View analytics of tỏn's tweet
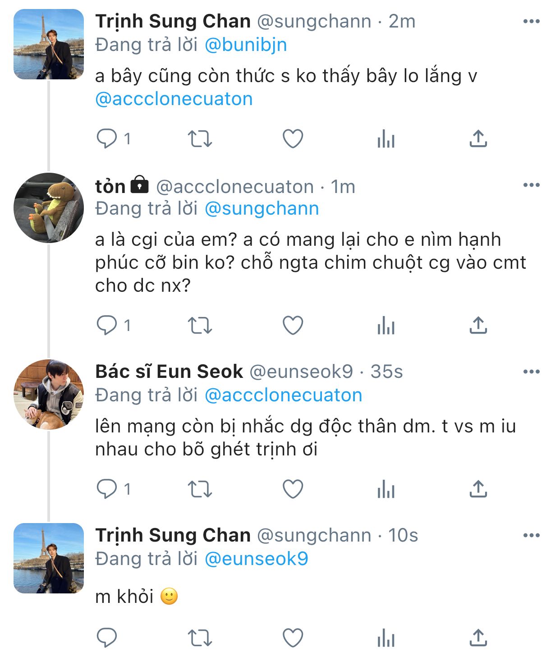The image size is (560, 657). click(386, 326)
